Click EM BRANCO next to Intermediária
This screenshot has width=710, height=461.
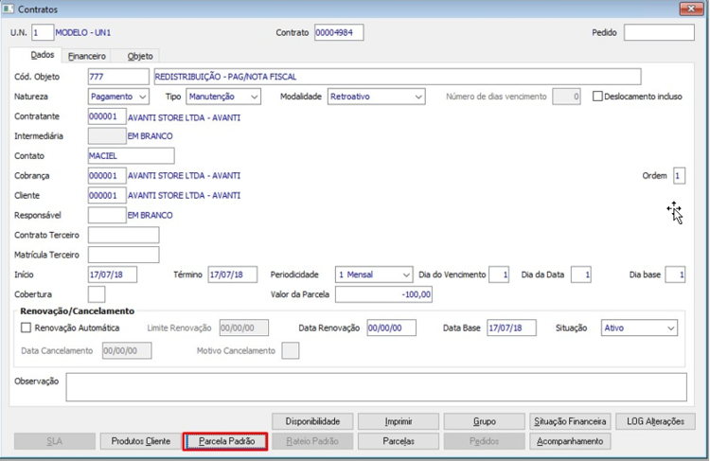pyautogui.click(x=150, y=136)
